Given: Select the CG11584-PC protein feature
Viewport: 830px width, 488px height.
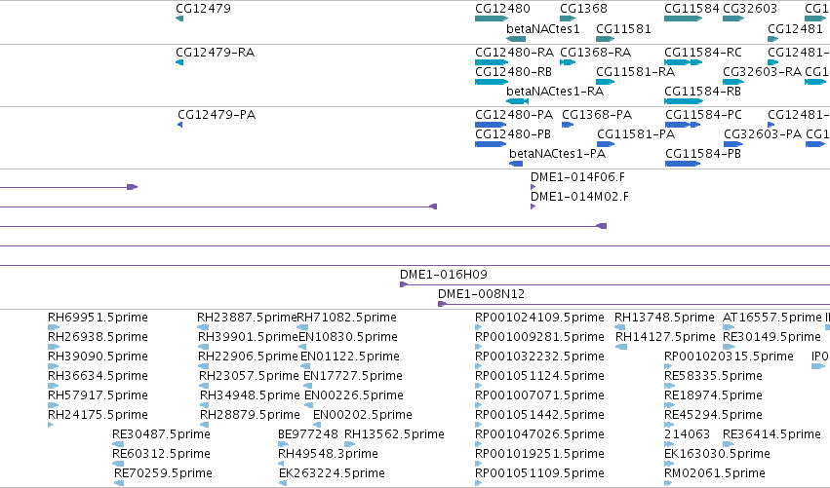Looking at the screenshot, I should coord(683,125).
